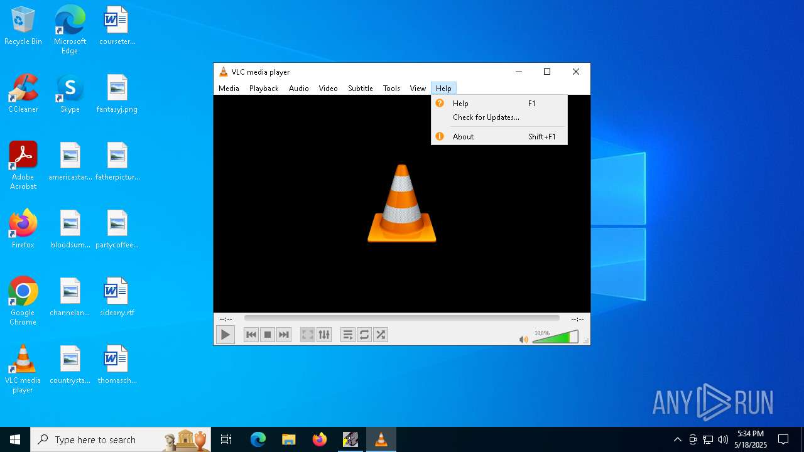
Task: Open the View menu
Action: pyautogui.click(x=418, y=89)
